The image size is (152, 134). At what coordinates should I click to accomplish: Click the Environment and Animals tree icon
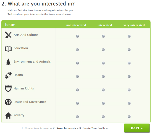coord(8,62)
